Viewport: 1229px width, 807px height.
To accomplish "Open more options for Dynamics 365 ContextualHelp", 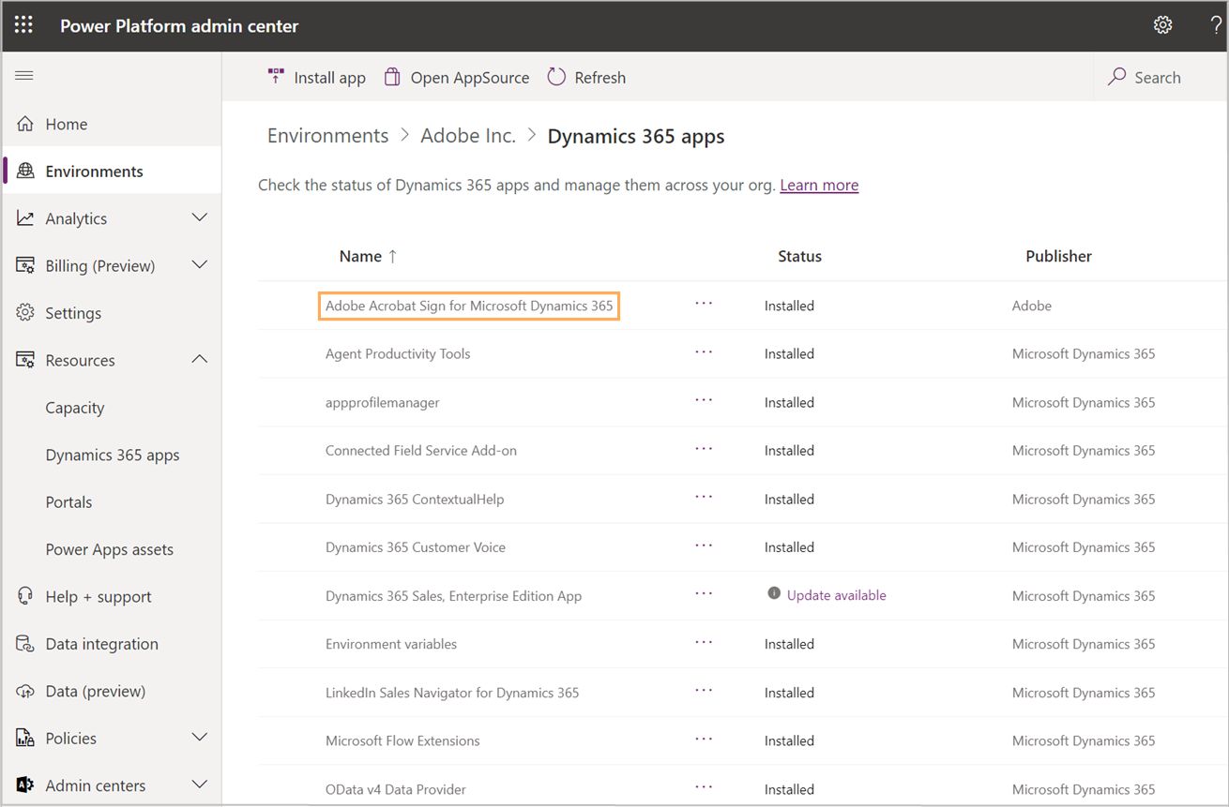I will coord(704,497).
